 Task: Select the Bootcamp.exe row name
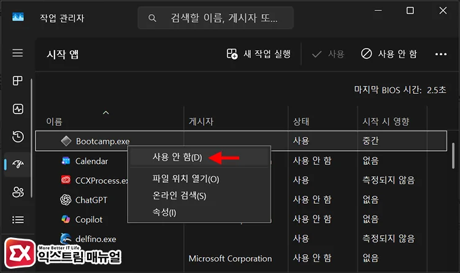102,141
